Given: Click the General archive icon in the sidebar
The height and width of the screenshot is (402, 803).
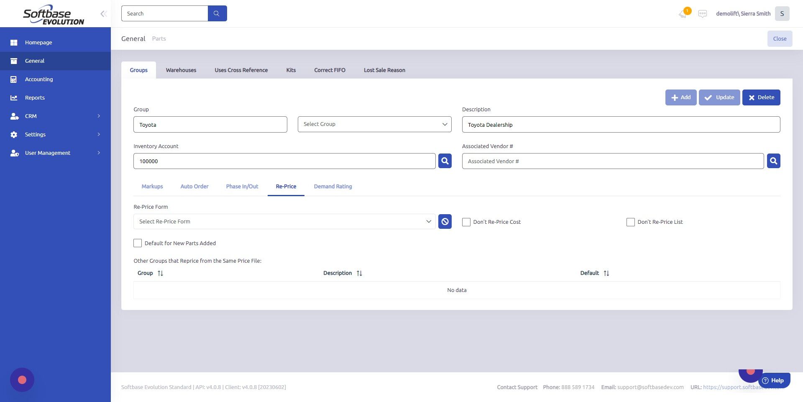Looking at the screenshot, I should [14, 61].
